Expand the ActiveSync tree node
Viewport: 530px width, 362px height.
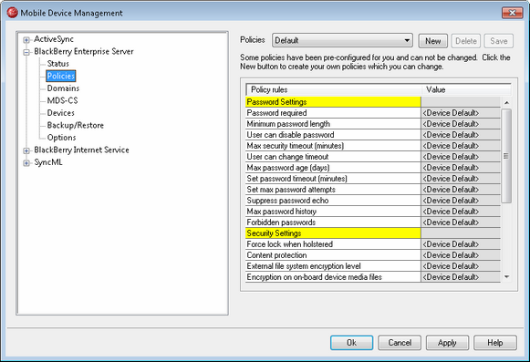26,40
